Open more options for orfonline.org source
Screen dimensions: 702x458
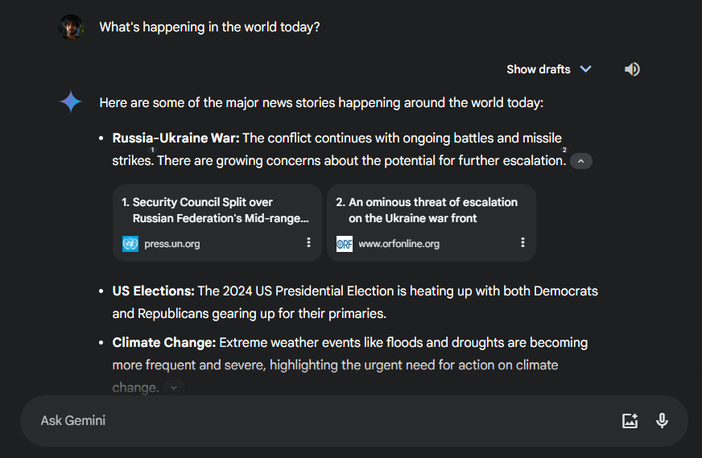tap(522, 242)
